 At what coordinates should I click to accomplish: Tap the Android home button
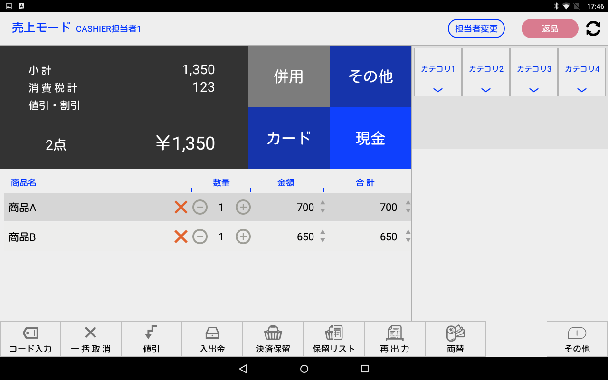click(304, 369)
